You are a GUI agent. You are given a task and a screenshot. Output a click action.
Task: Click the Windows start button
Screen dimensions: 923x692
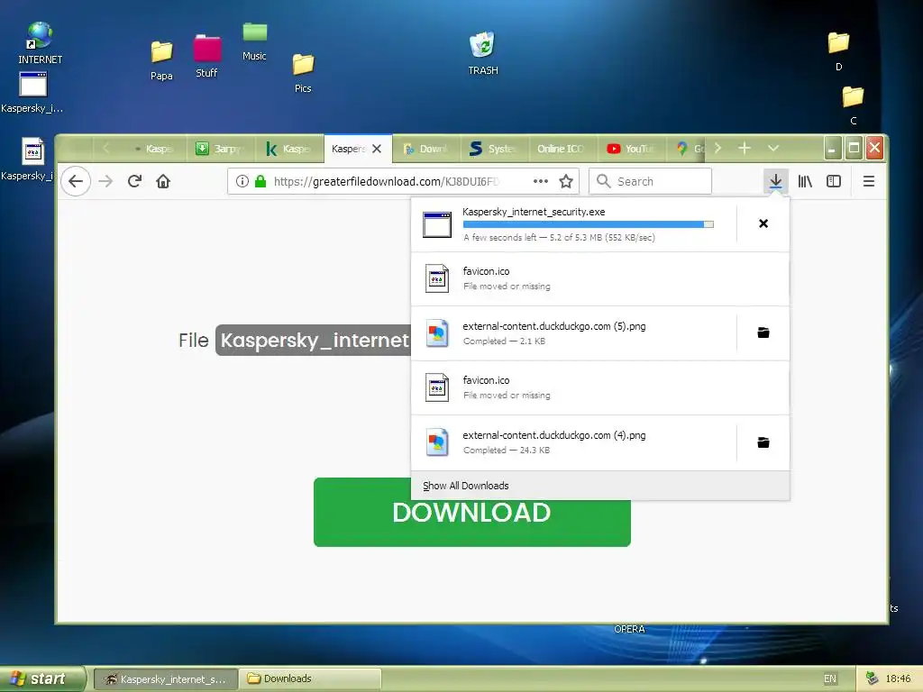[x=42, y=678]
